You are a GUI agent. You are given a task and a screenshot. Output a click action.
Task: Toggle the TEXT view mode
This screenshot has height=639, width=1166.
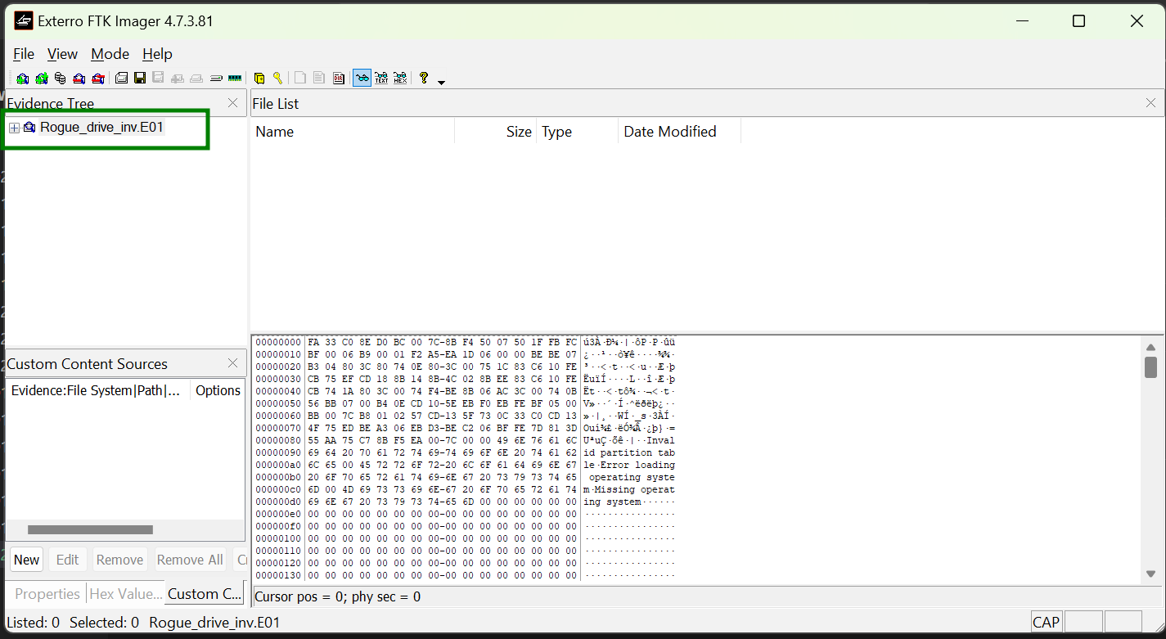(x=381, y=79)
